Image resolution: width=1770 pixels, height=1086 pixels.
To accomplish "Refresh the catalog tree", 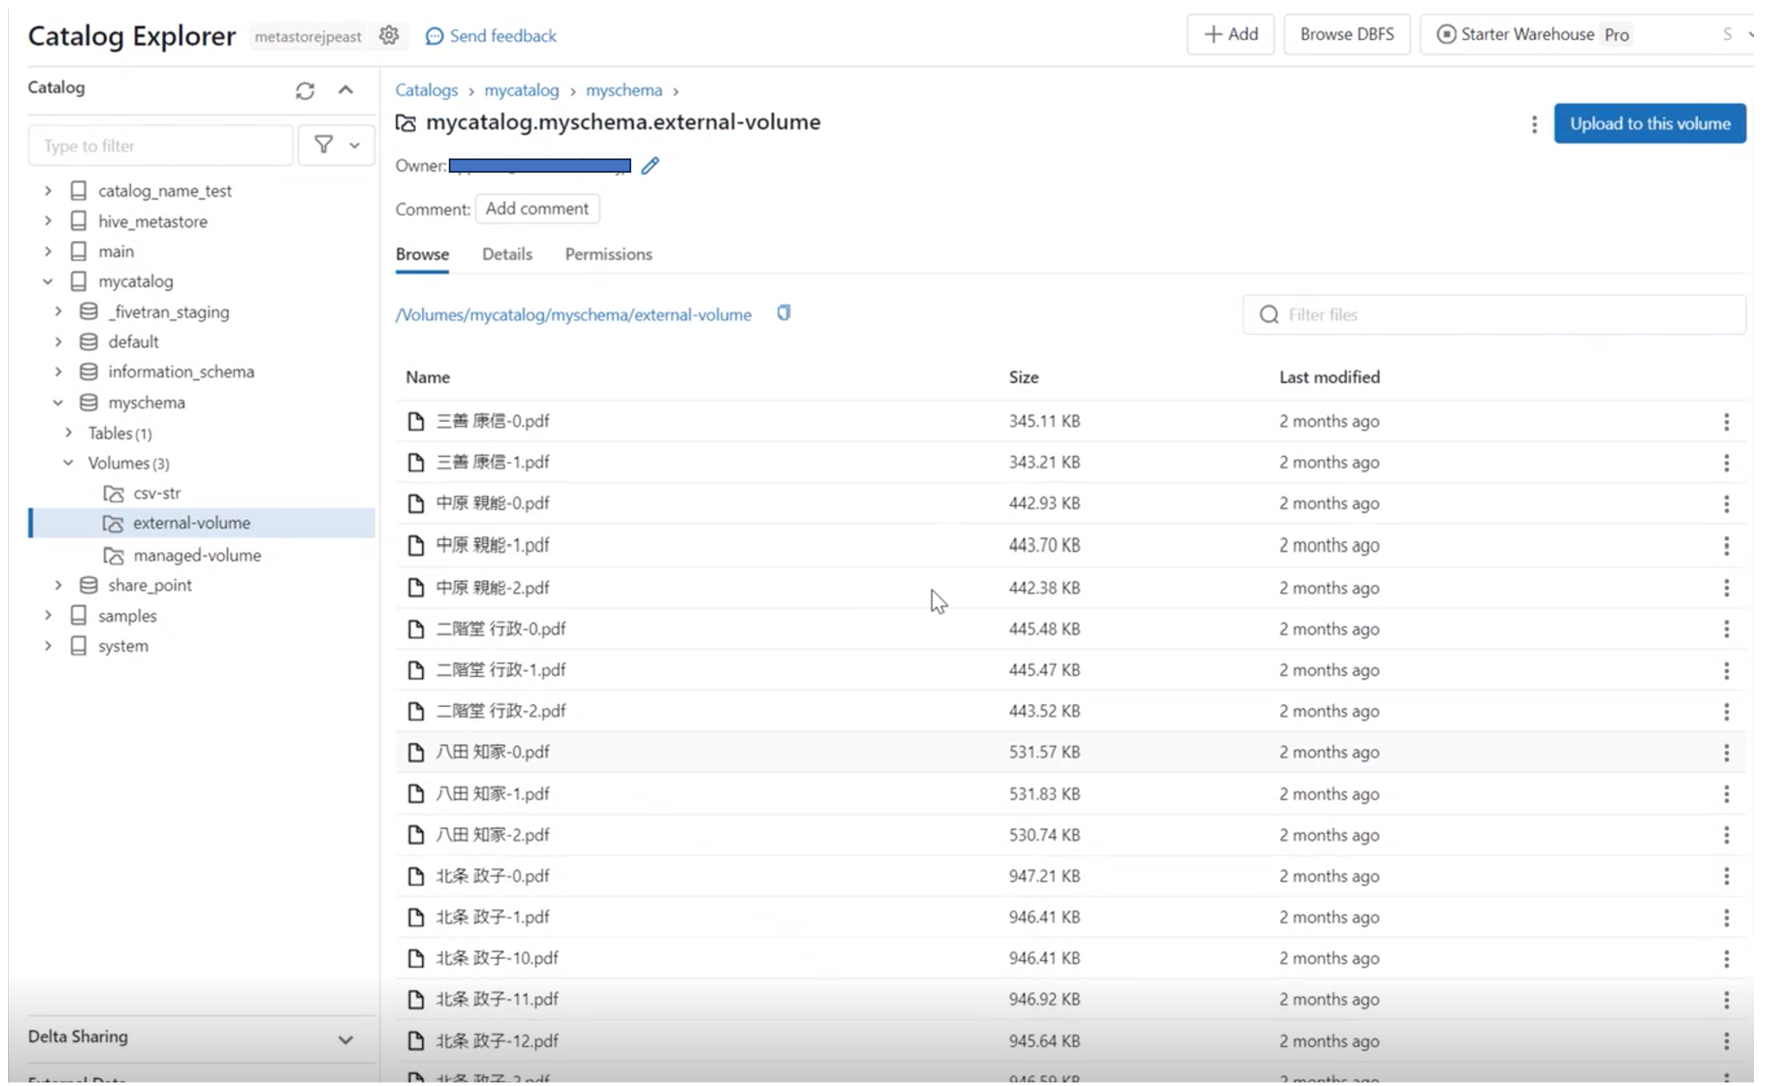I will 304,91.
